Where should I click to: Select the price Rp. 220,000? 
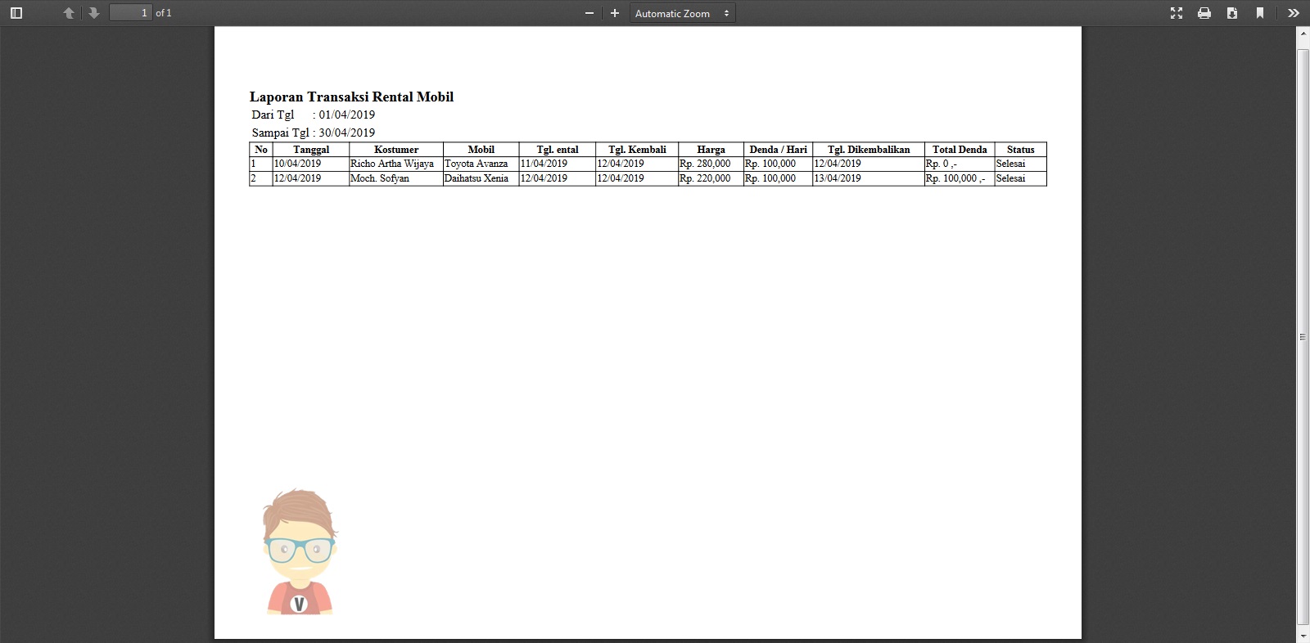[x=705, y=178]
